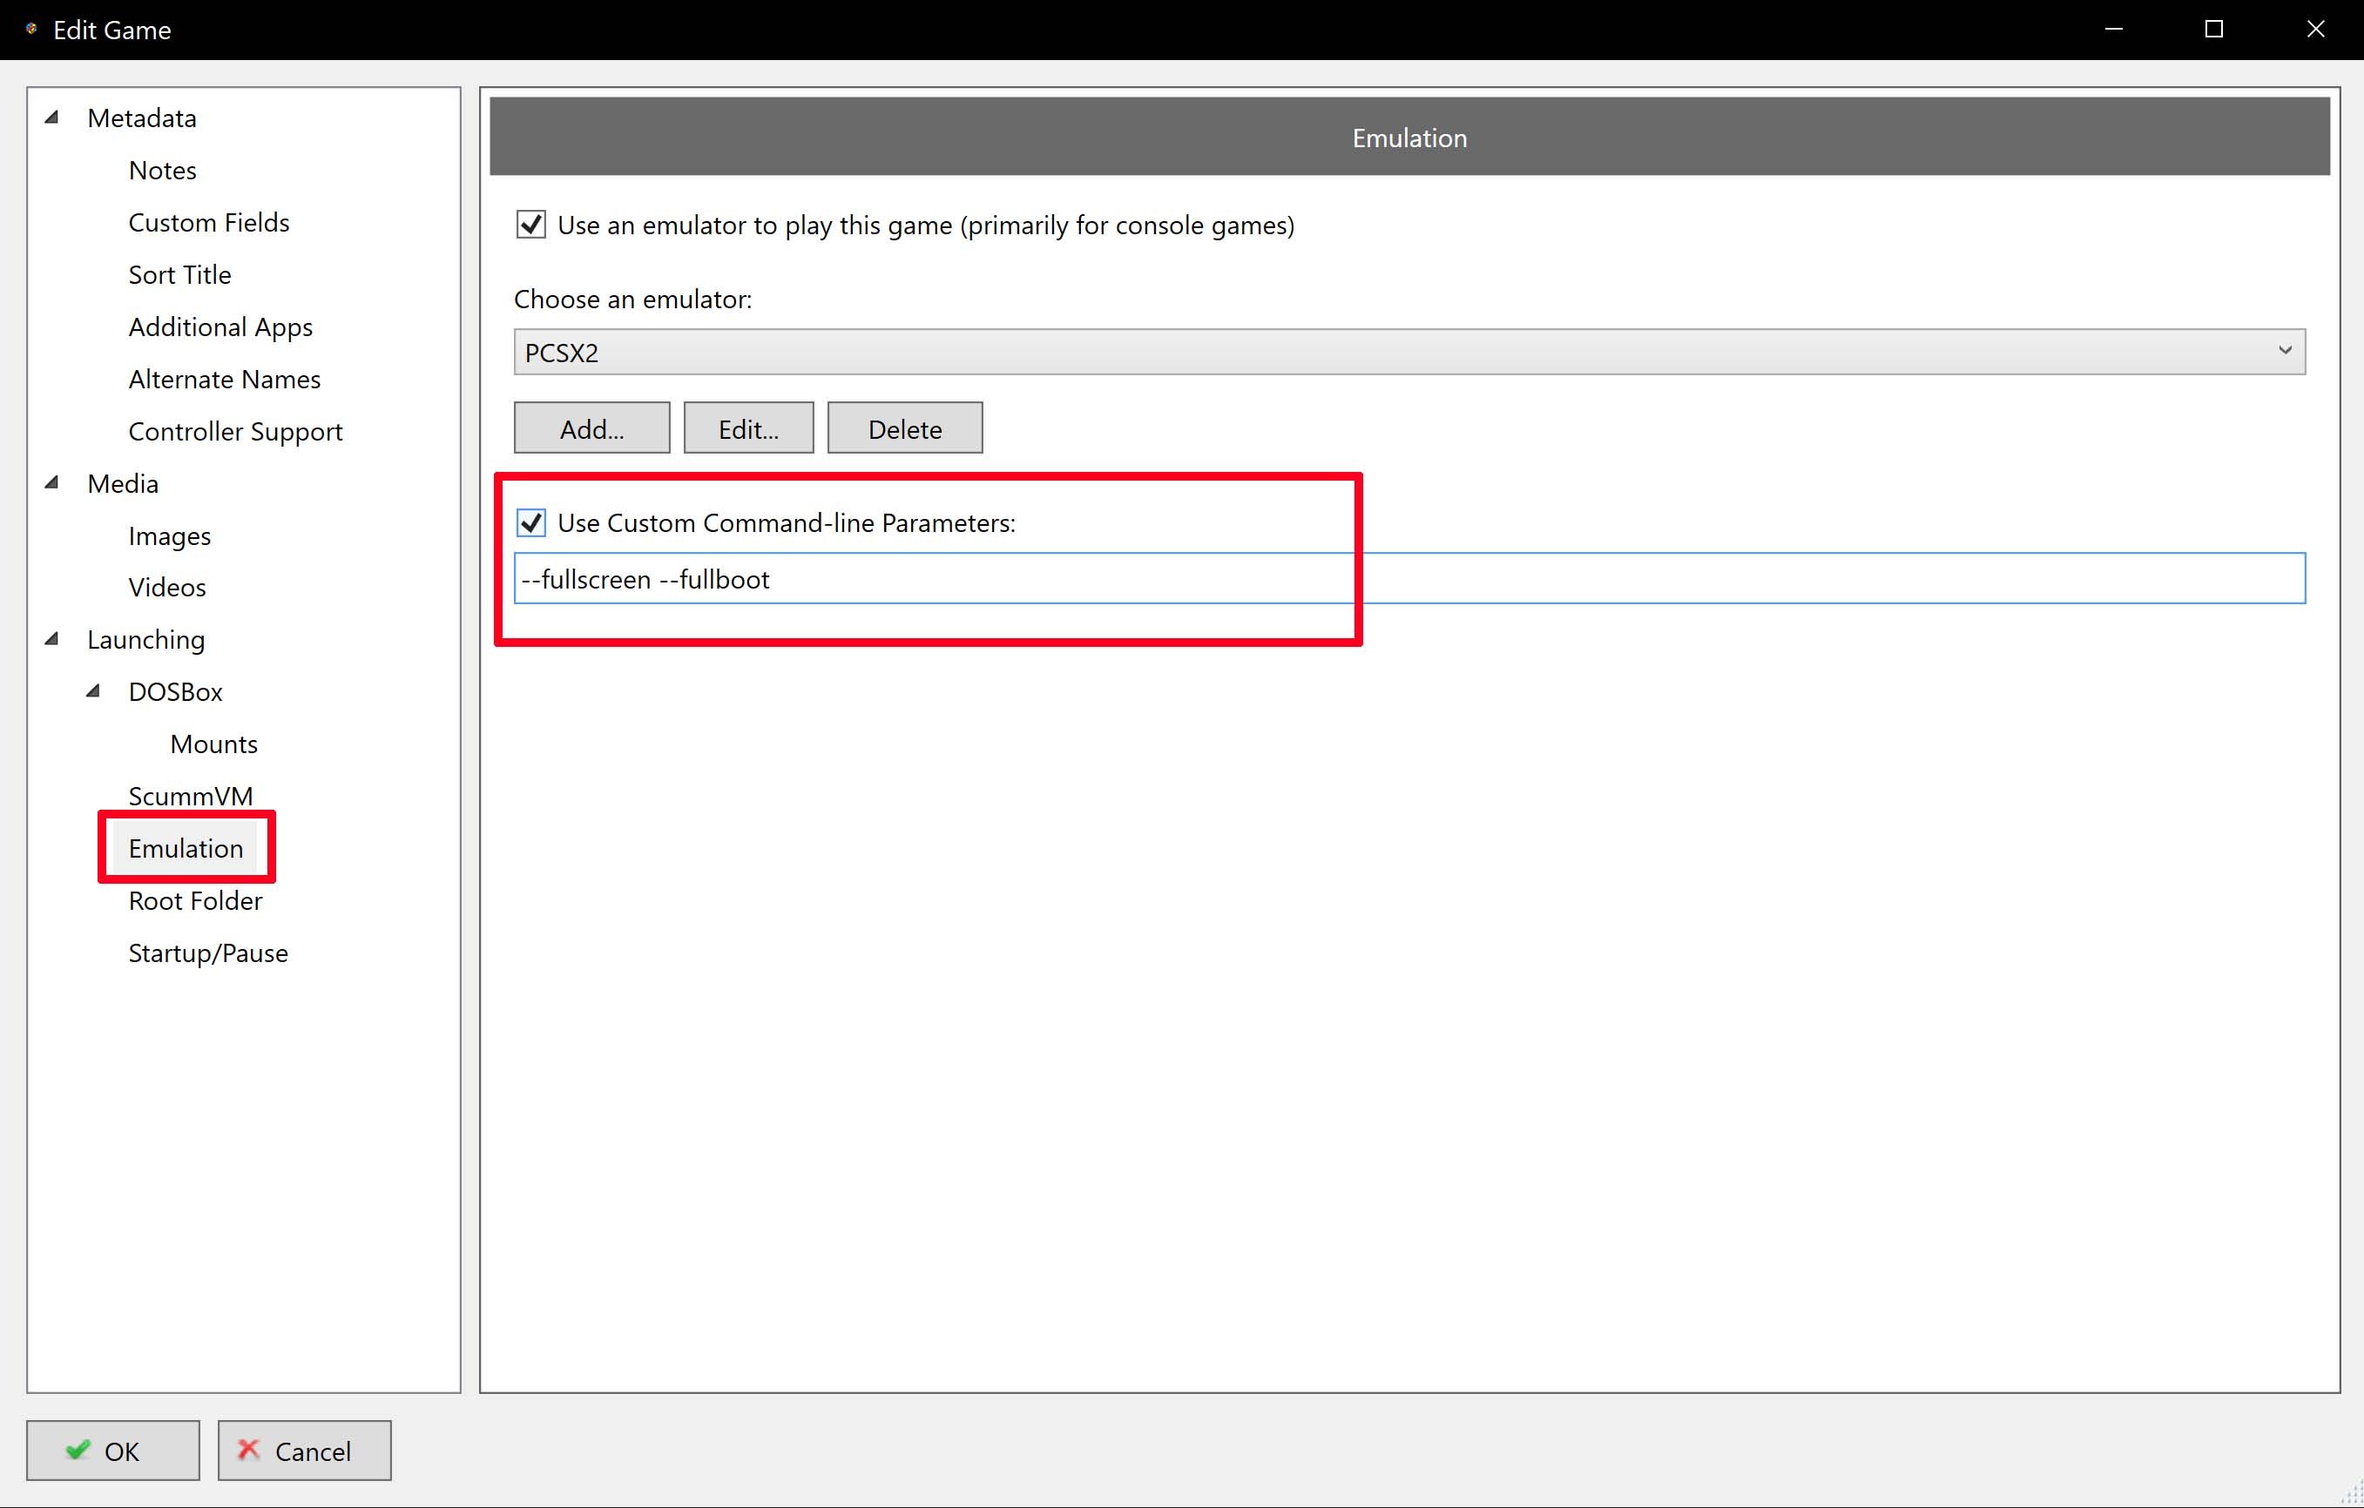Viewport: 2364px width, 1508px height.
Task: Click the Edit Game window app icon
Action: pyautogui.click(x=31, y=30)
